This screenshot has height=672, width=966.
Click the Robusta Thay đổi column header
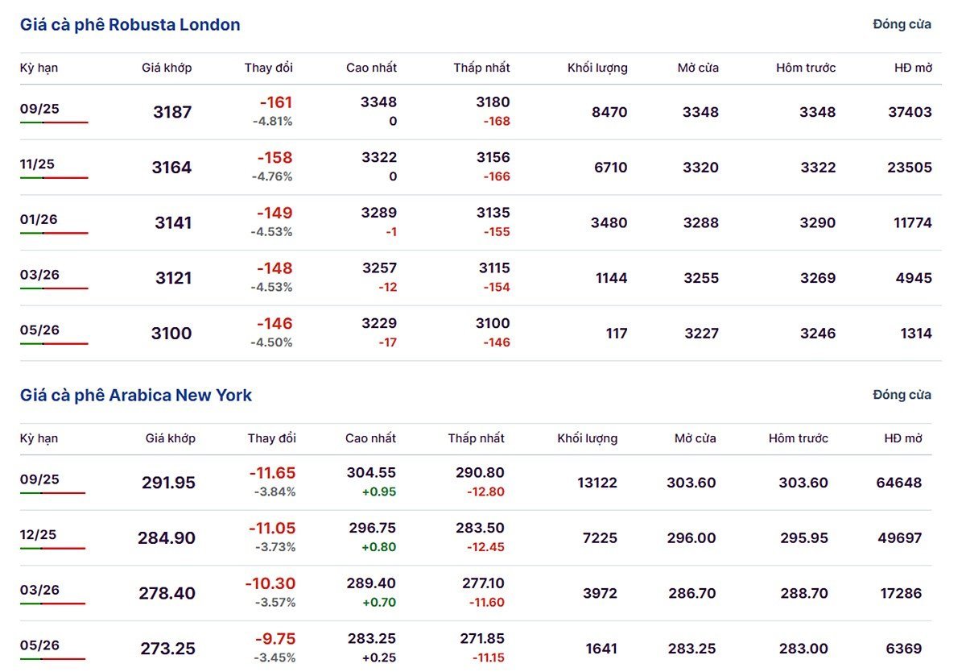click(x=269, y=68)
